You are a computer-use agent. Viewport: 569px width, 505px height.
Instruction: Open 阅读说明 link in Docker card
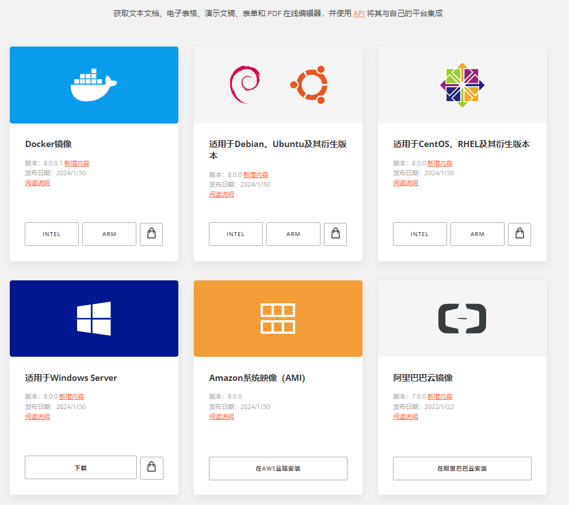[37, 183]
